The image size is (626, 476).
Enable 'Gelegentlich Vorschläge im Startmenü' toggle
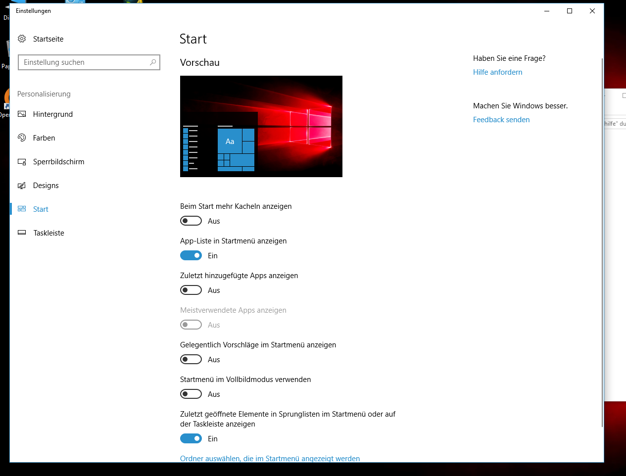click(x=191, y=359)
